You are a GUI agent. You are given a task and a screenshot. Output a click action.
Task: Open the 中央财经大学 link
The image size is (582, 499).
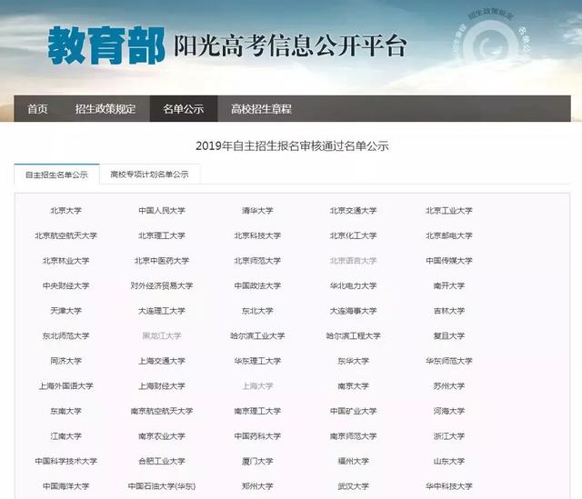tap(66, 285)
